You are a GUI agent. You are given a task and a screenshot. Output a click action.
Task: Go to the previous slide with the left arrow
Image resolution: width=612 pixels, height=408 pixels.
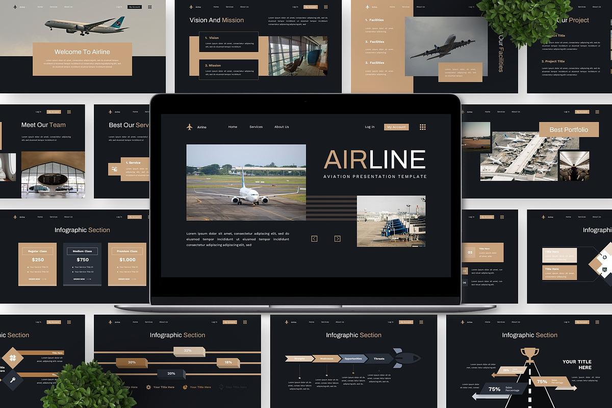pyautogui.click(x=314, y=239)
